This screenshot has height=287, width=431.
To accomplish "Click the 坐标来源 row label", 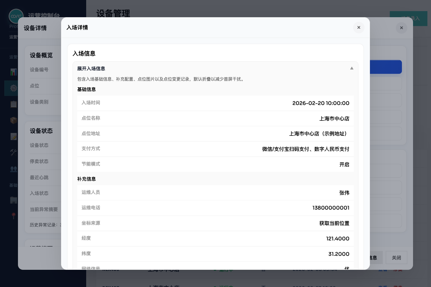I will coord(91,223).
